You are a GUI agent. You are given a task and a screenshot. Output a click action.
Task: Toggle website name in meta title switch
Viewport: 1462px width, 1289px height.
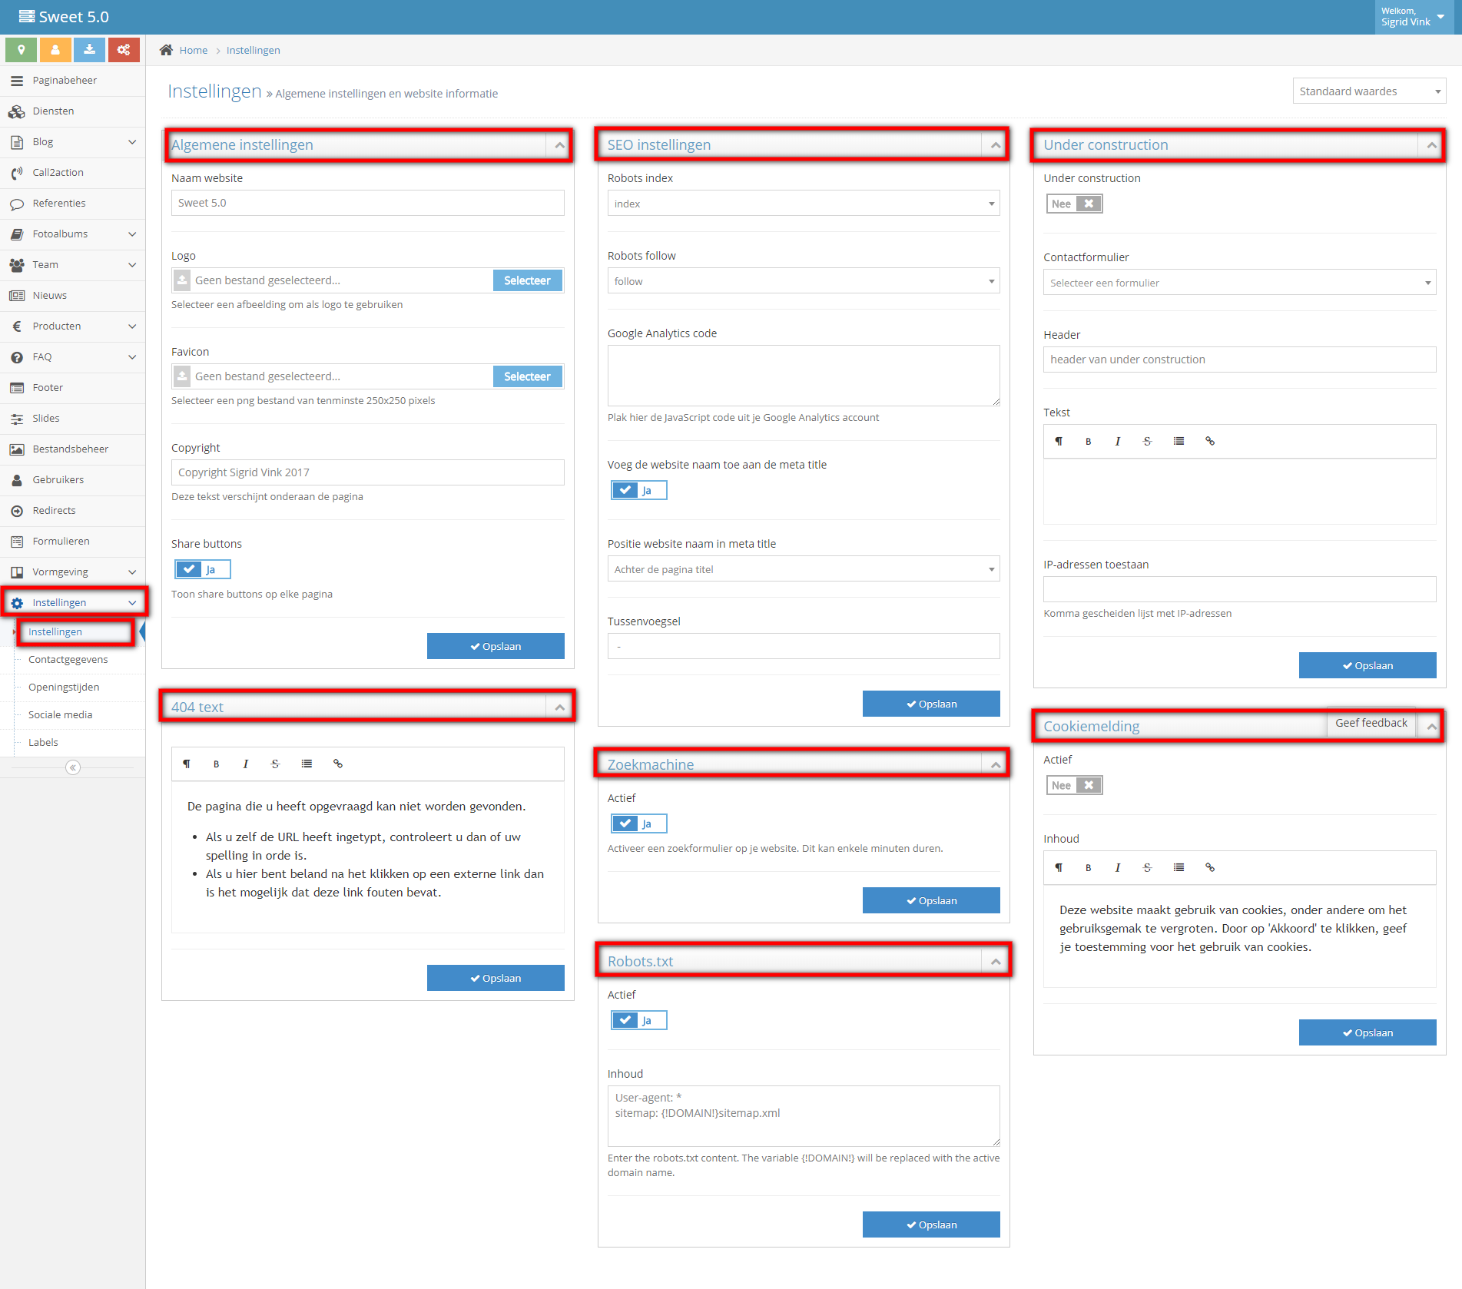click(x=639, y=490)
